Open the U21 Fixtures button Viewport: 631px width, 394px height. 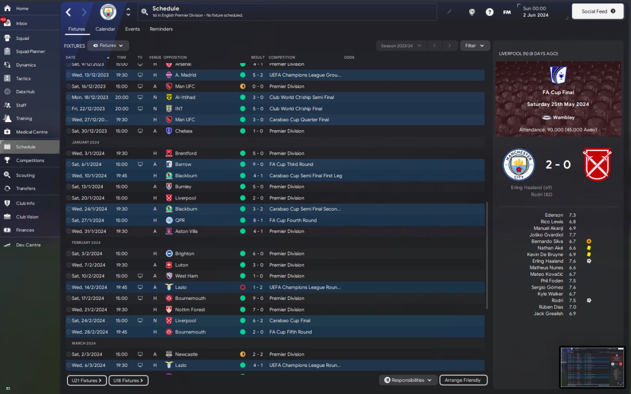pyautogui.click(x=86, y=380)
